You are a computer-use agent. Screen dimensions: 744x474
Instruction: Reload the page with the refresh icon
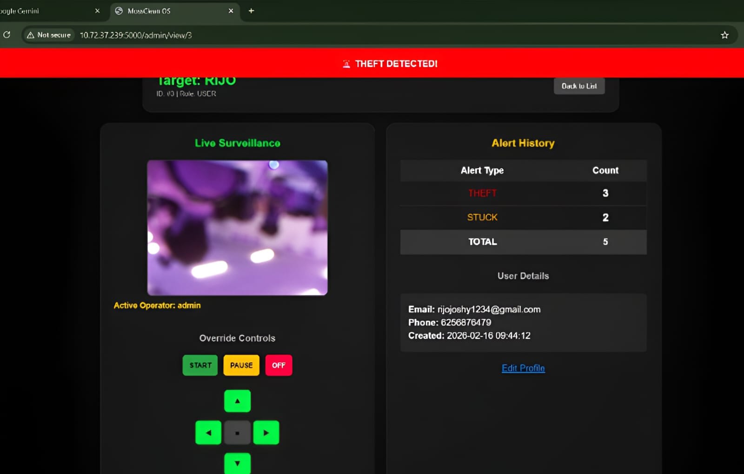[x=7, y=35]
